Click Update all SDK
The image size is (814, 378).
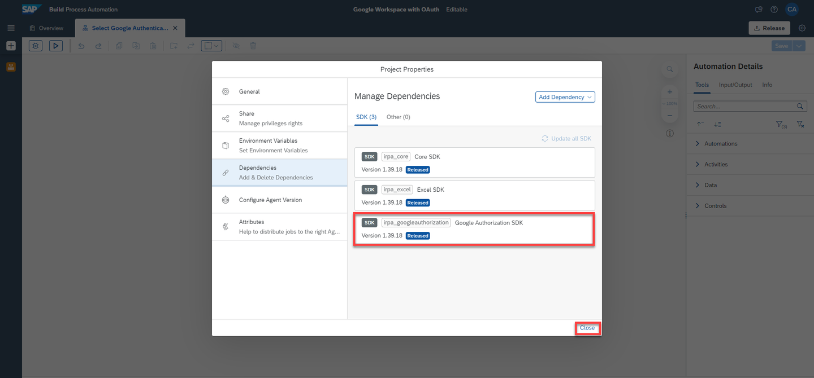566,138
